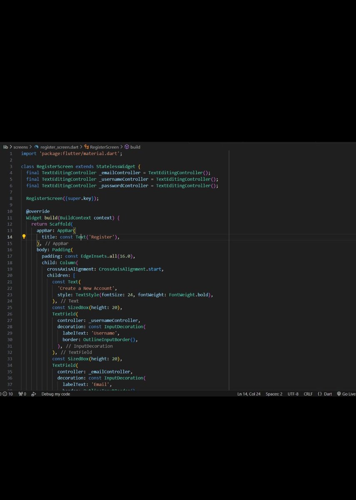Open the forwarded ports indicator showing 0
The image size is (356, 500).
pos(22,394)
